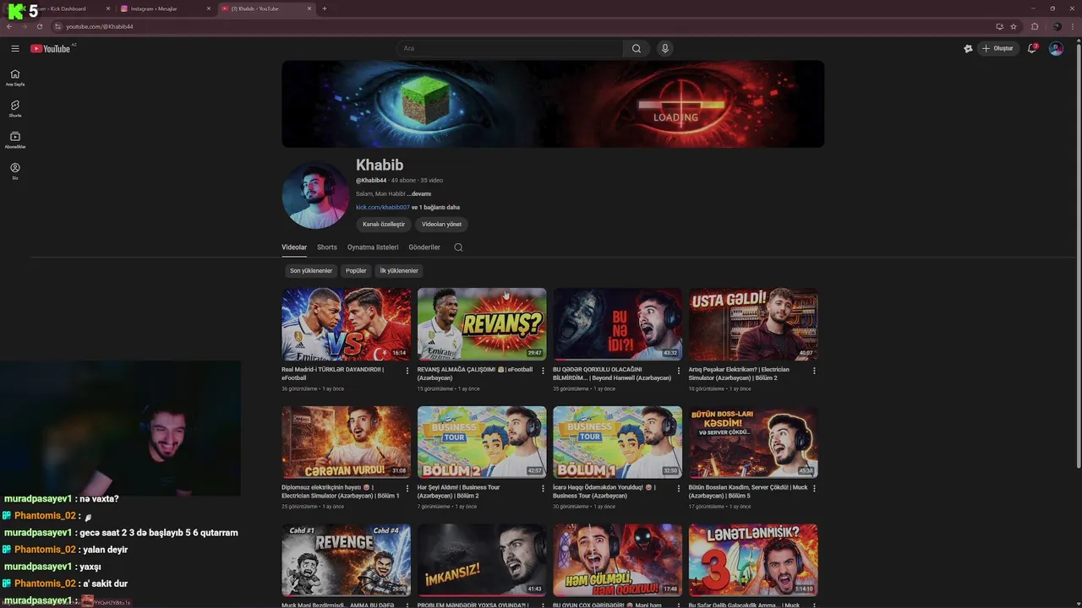This screenshot has height=608, width=1082.
Task: Click the browser address bar URL
Action: 100,26
